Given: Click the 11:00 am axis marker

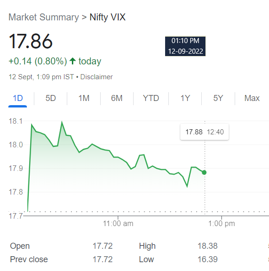Looking at the screenshot, I should pyautogui.click(x=118, y=223).
